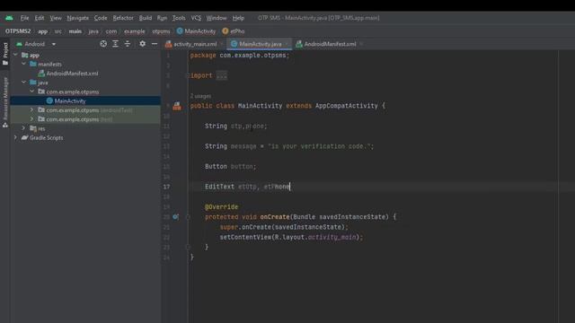Screen dimensions: 575x323
Task: Open the Tools menu
Action: [179, 18]
